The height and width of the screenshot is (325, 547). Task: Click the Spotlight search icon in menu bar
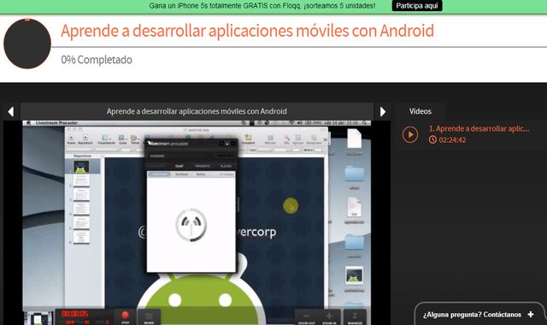(364, 123)
